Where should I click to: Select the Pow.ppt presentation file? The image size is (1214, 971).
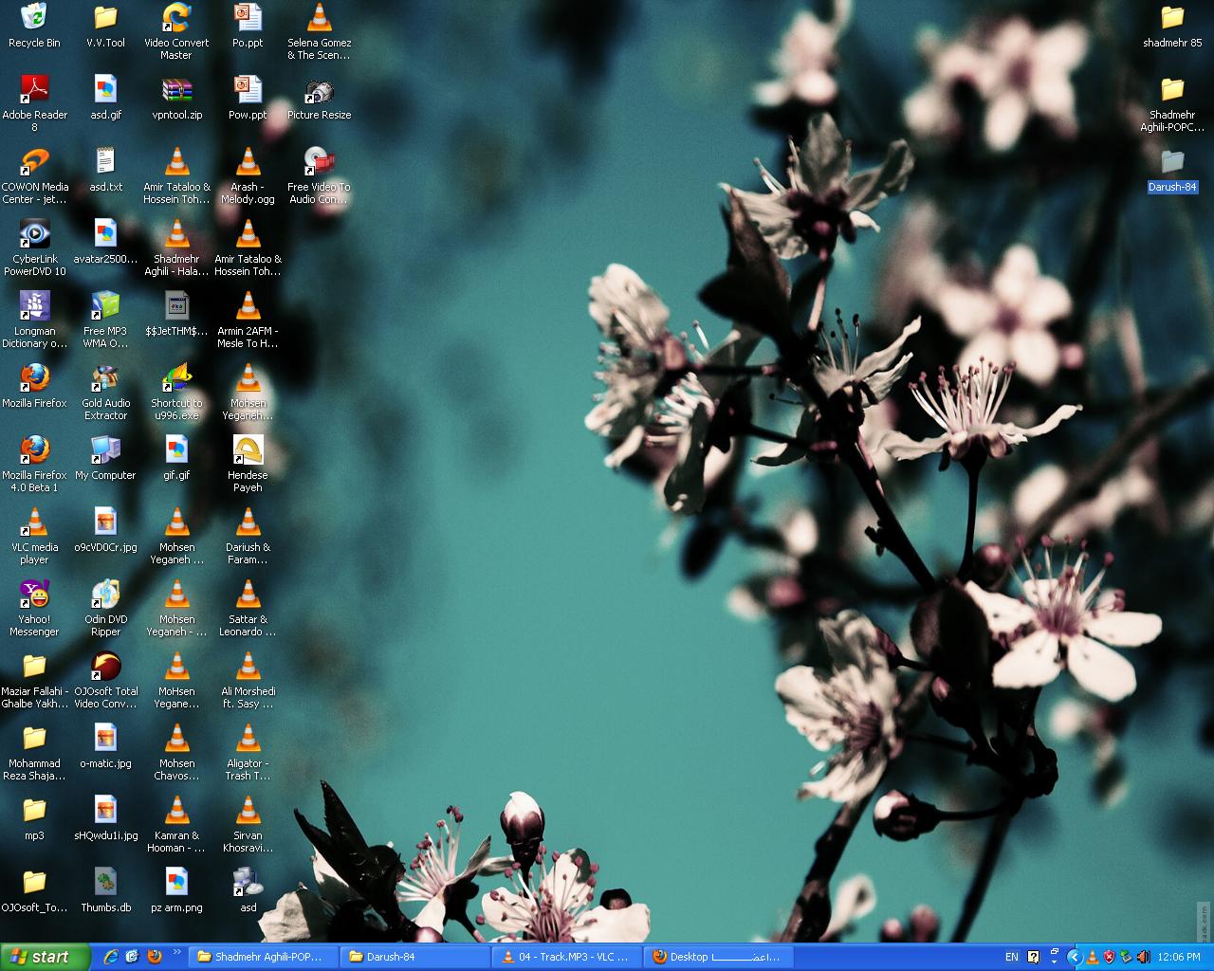click(x=248, y=90)
